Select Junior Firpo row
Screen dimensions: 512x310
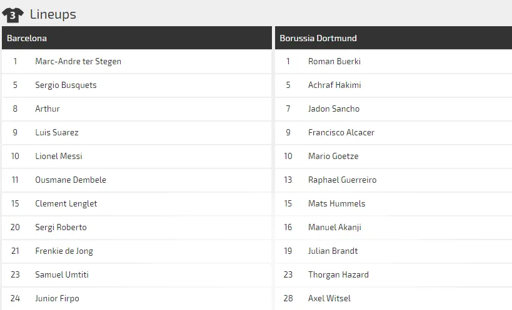(x=57, y=298)
